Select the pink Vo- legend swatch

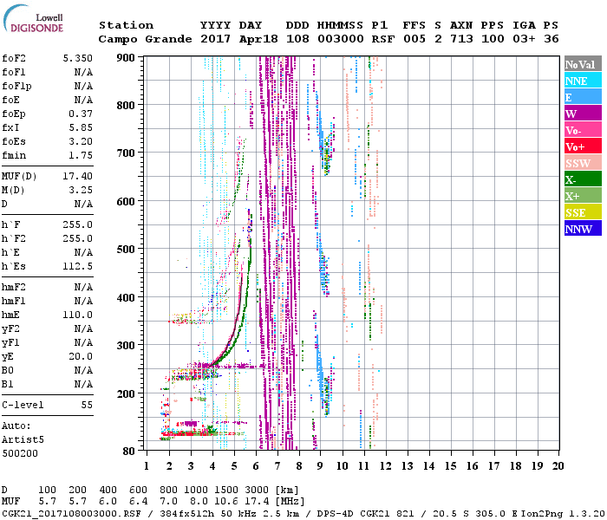point(583,130)
